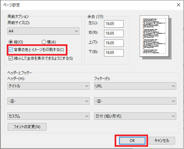Screen dimensions: 184x149
Task: Open second footer -空- dropdown
Action: pos(135,101)
